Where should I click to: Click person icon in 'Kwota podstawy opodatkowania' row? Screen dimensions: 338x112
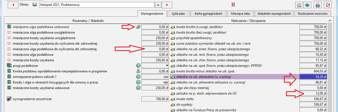point(138,71)
